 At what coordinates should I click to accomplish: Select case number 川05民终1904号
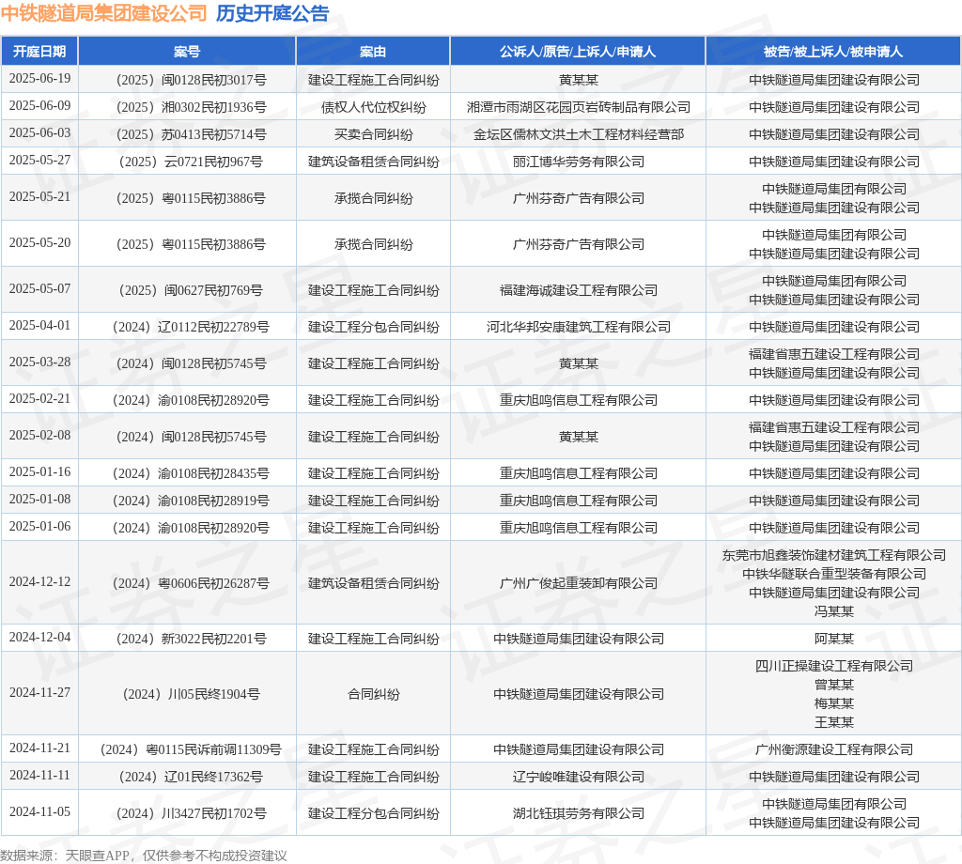click(192, 695)
